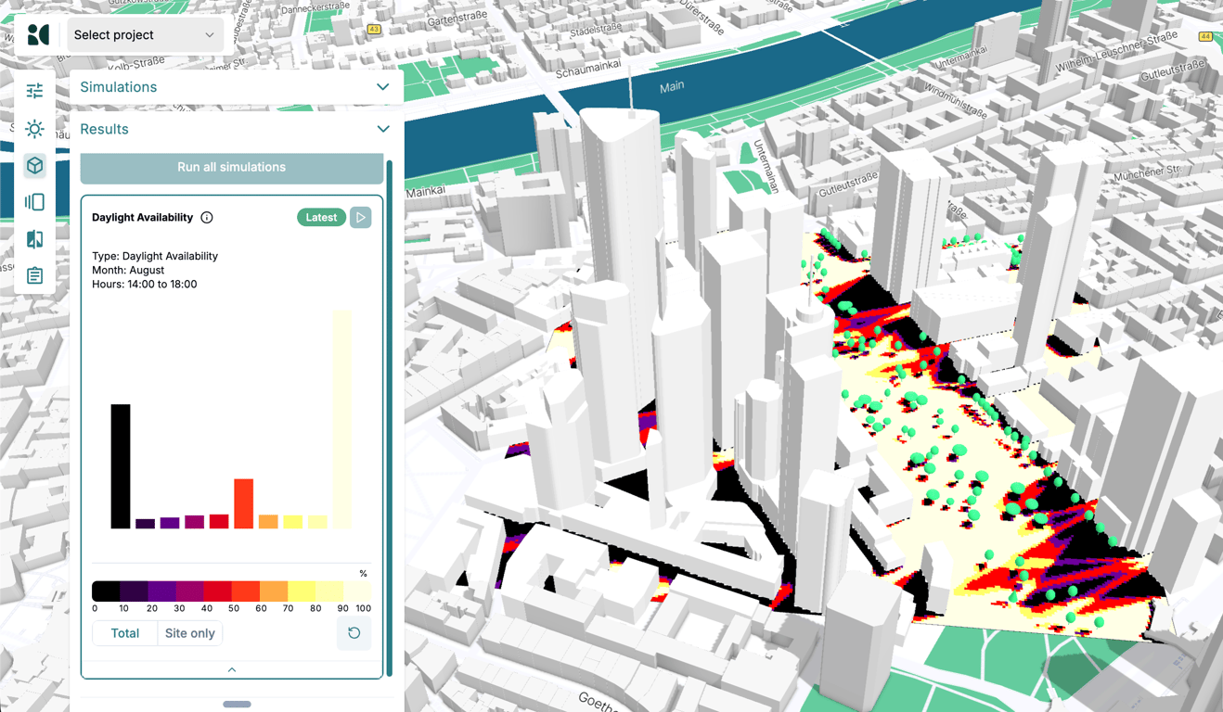Viewport: 1223px width, 712px height.
Task: Click the Results section title
Action: [104, 129]
